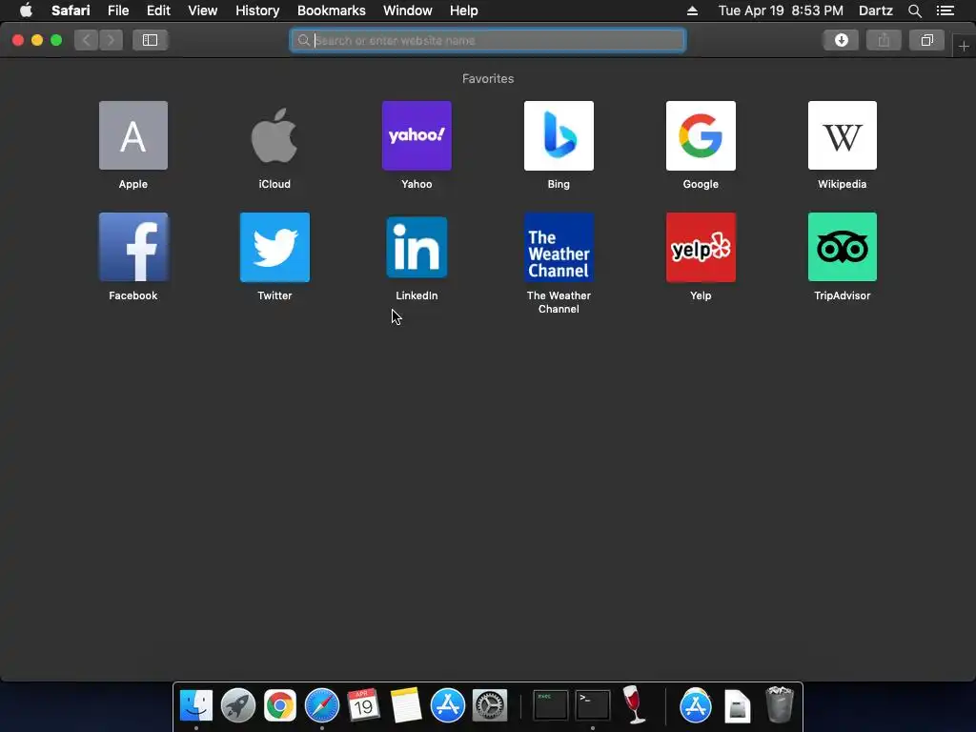Click the Safari compass icon in Dock
Viewport: 976px width, 732px height.
pyautogui.click(x=322, y=706)
